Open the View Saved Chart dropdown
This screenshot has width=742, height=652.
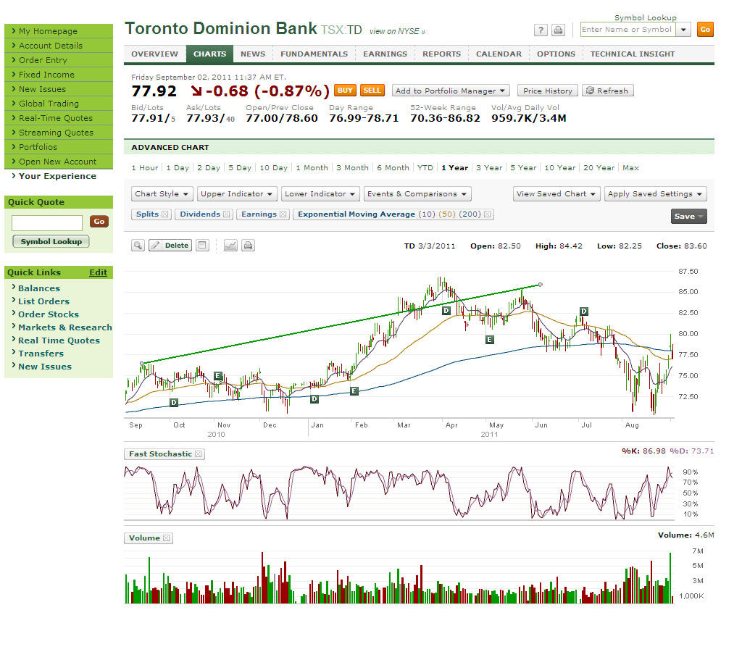tap(556, 194)
